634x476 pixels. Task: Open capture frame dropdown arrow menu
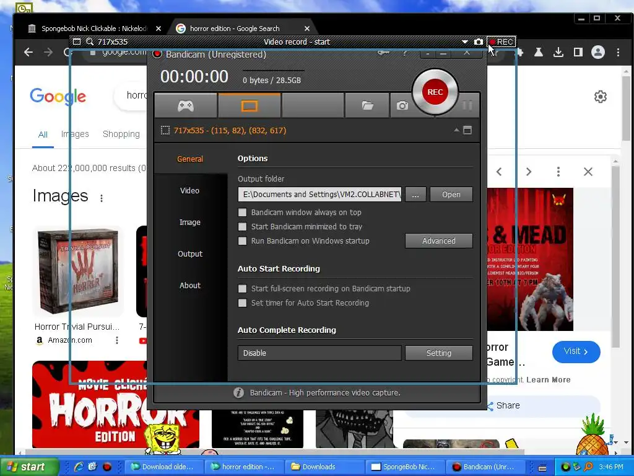point(465,42)
